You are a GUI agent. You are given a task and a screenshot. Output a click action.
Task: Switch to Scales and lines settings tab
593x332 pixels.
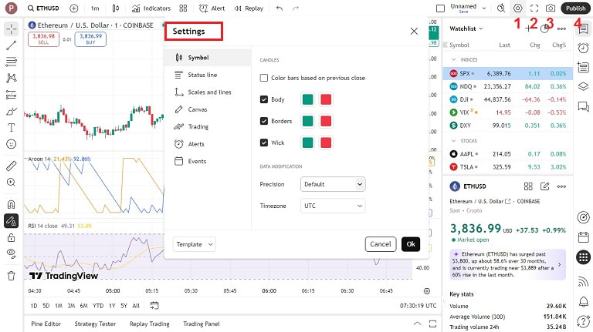click(208, 92)
